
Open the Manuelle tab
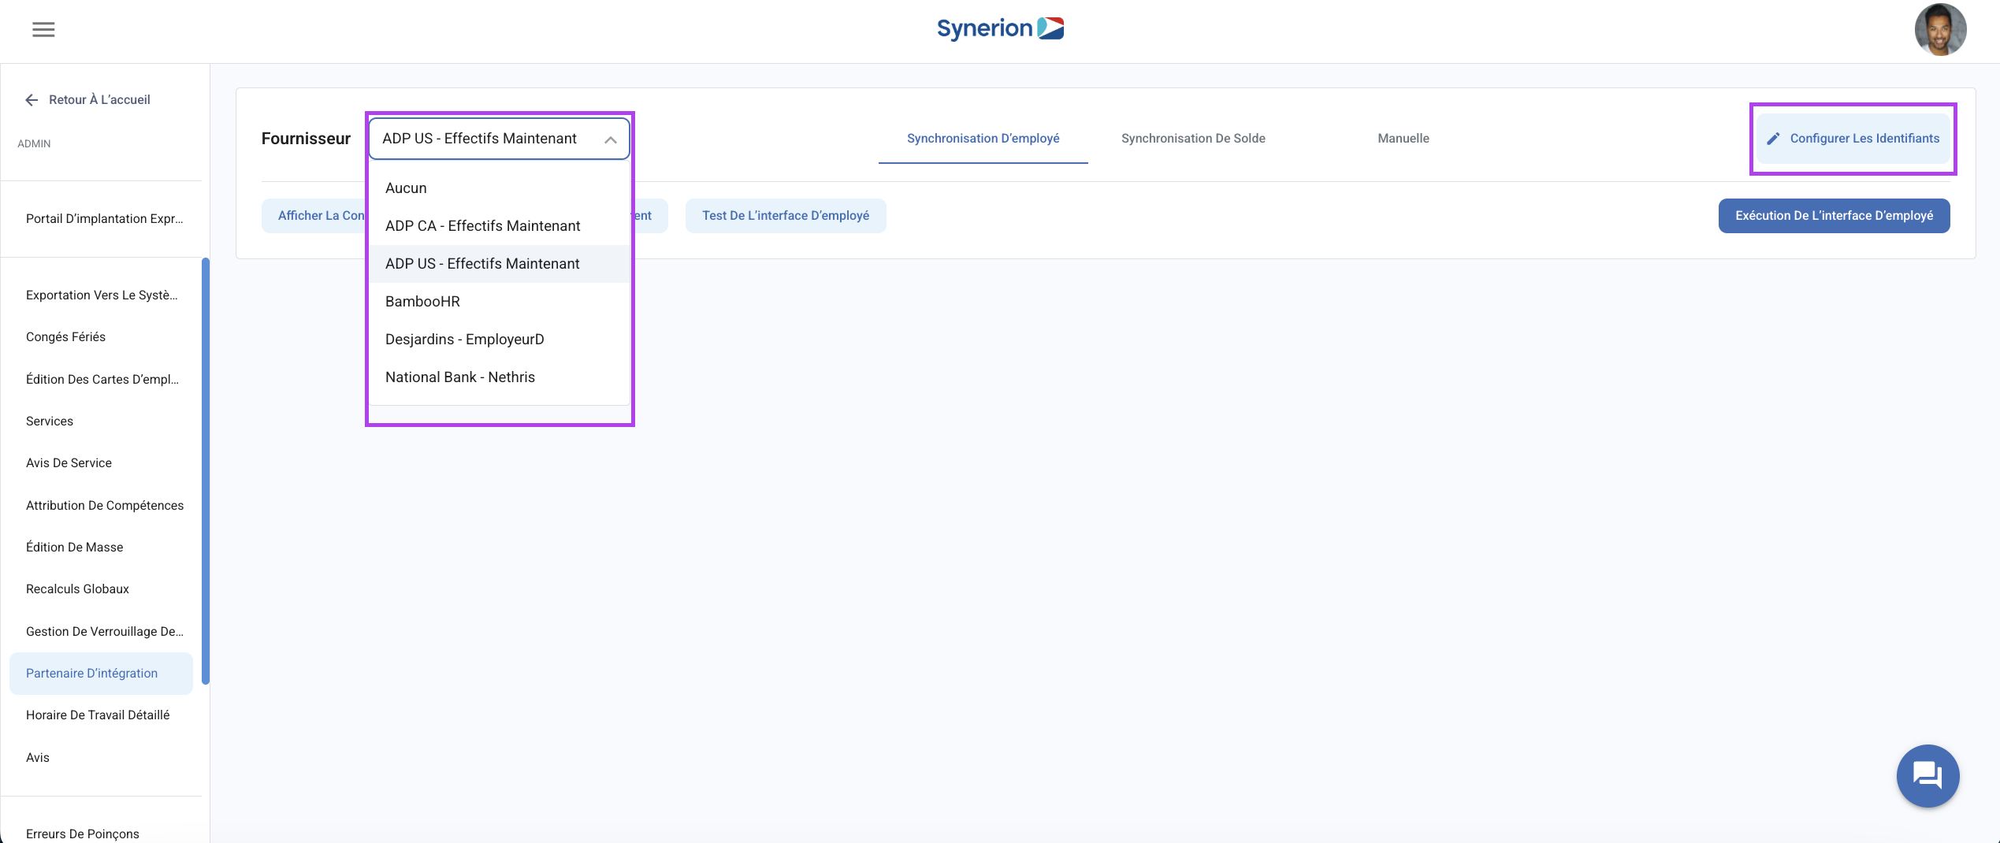[x=1403, y=139]
